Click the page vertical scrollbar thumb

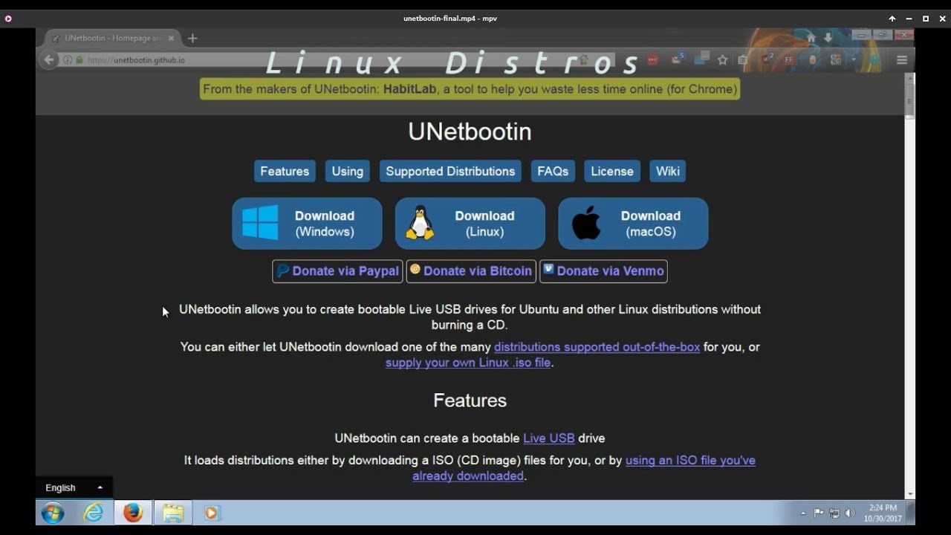click(x=910, y=100)
